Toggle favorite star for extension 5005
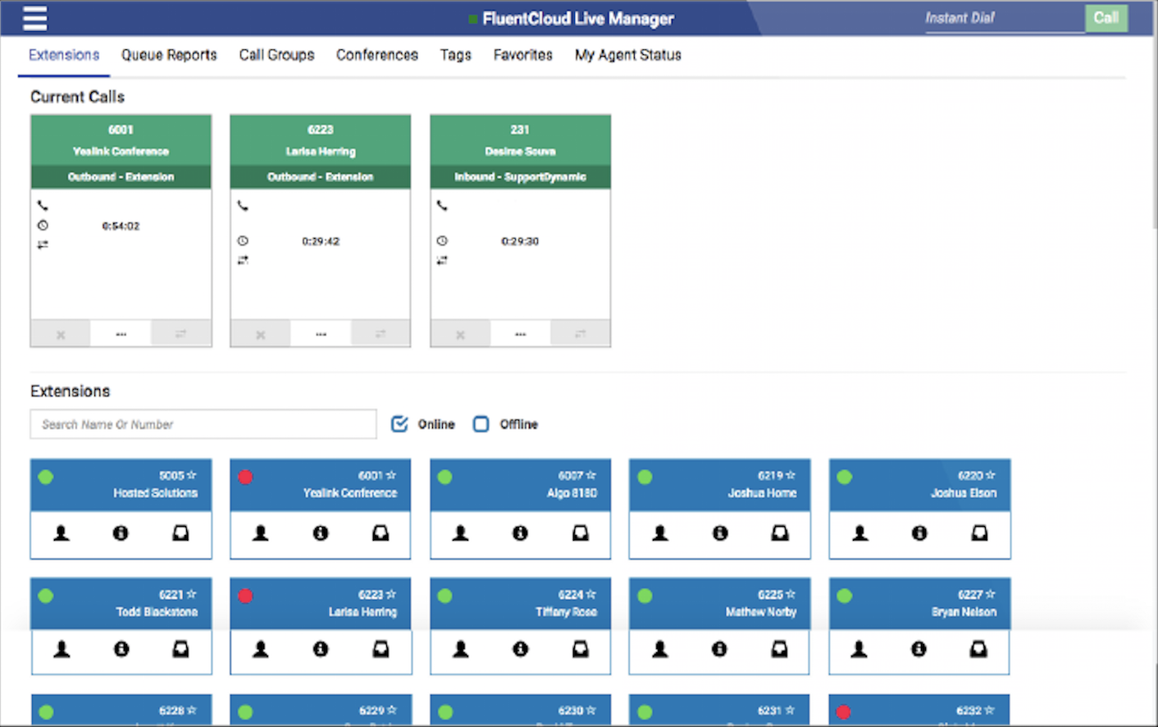Screen dimensions: 1158x727 191,475
